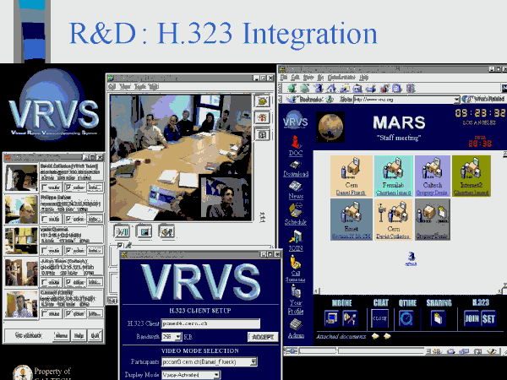Open the browser Home icon
This screenshot has width=507, height=380.
(x=331, y=88)
